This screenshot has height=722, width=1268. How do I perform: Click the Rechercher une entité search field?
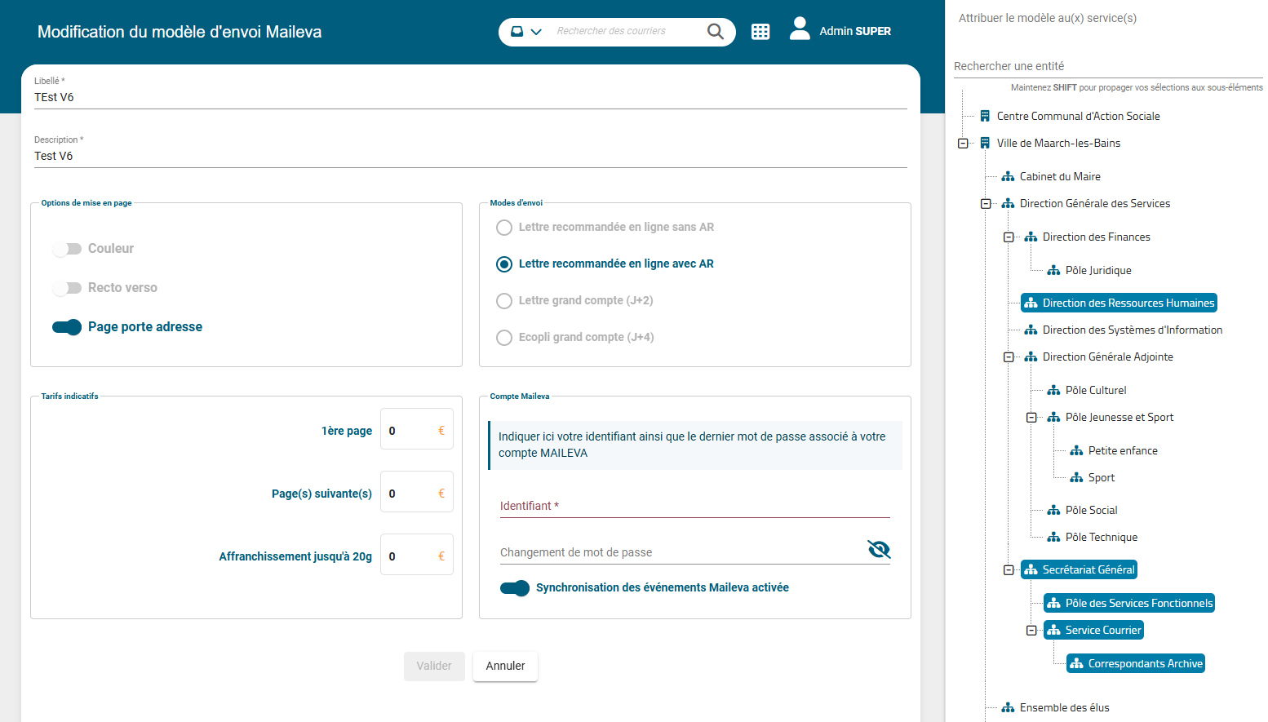(x=1108, y=66)
